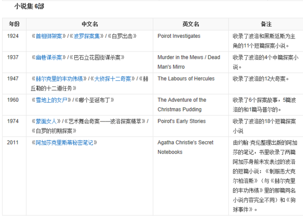Click the 1937 row note about 4个中篇
Viewport: 303px width, 216px height.
pos(266,62)
